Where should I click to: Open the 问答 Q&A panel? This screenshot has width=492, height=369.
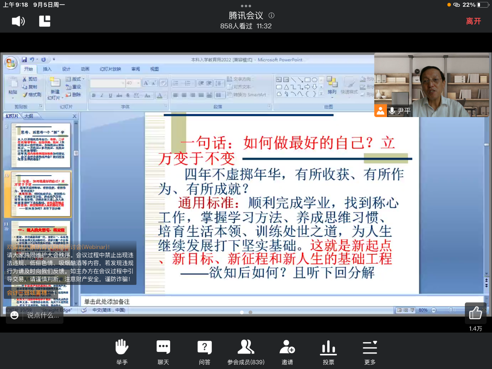[204, 351]
